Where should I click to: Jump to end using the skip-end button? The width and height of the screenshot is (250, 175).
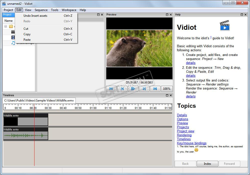coord(155,89)
